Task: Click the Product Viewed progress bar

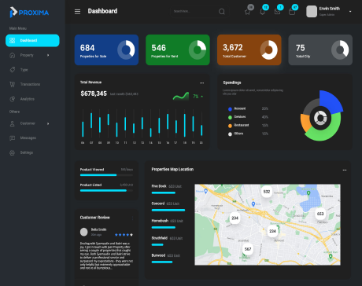Action: tap(106, 175)
